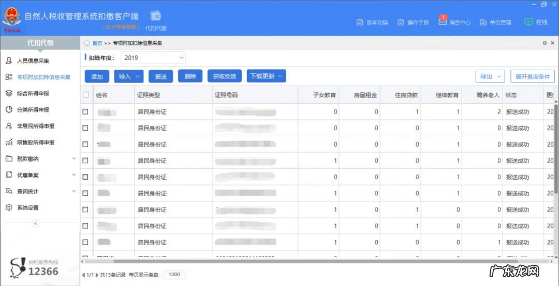The height and width of the screenshot is (286, 559).
Task: Select 非居民所得申报 menu item
Action: tap(36, 126)
